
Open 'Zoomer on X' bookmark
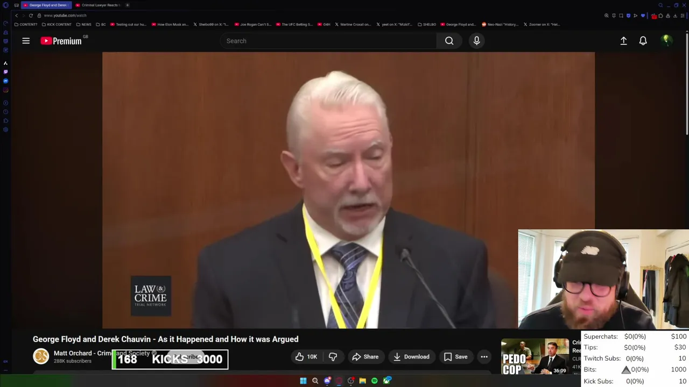tap(543, 25)
